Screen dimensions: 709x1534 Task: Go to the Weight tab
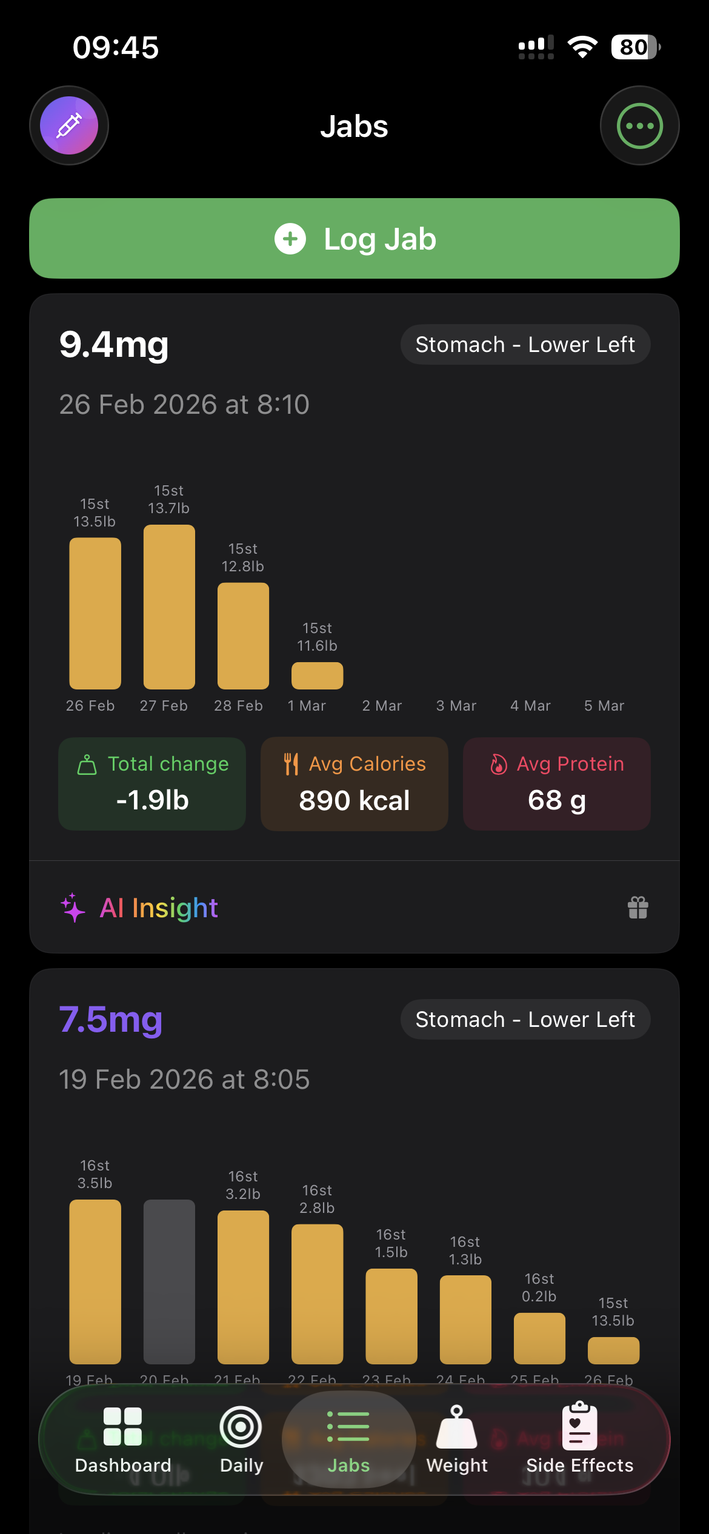(x=457, y=1439)
